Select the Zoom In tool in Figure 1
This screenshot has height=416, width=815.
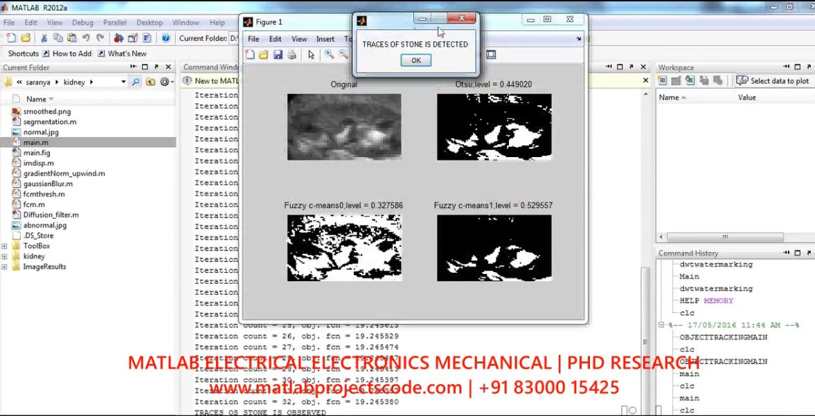pyautogui.click(x=329, y=55)
